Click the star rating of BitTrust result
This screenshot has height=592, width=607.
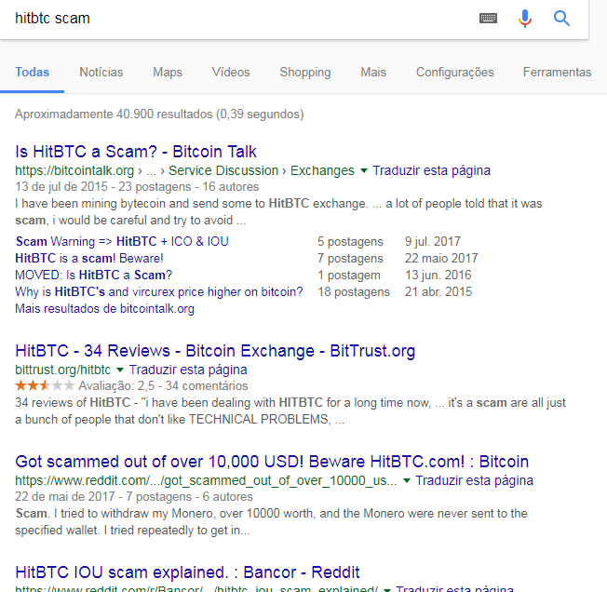(x=45, y=385)
